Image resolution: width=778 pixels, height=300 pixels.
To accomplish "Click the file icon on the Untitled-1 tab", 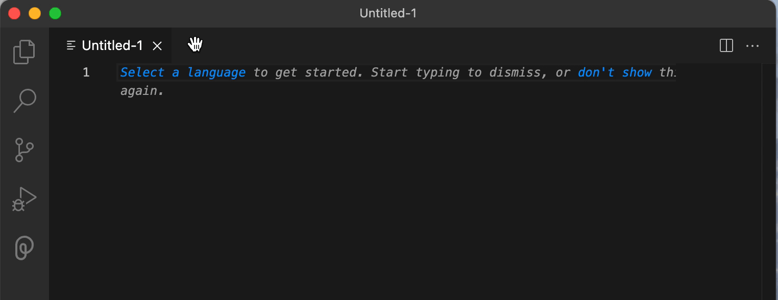I will click(x=71, y=45).
